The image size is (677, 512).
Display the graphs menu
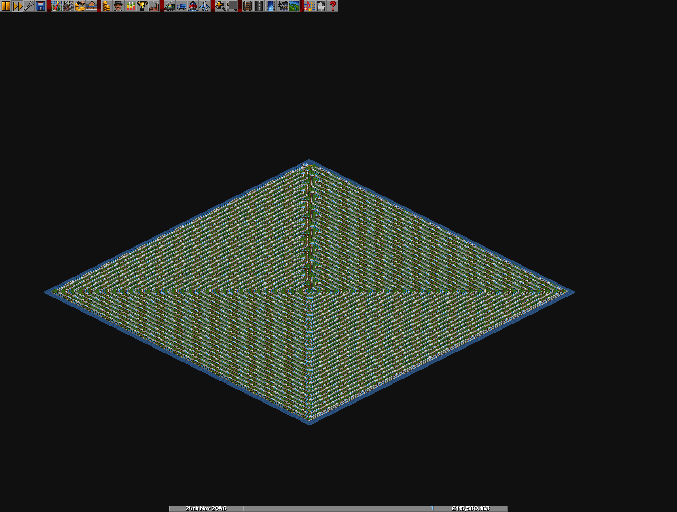pyautogui.click(x=131, y=6)
